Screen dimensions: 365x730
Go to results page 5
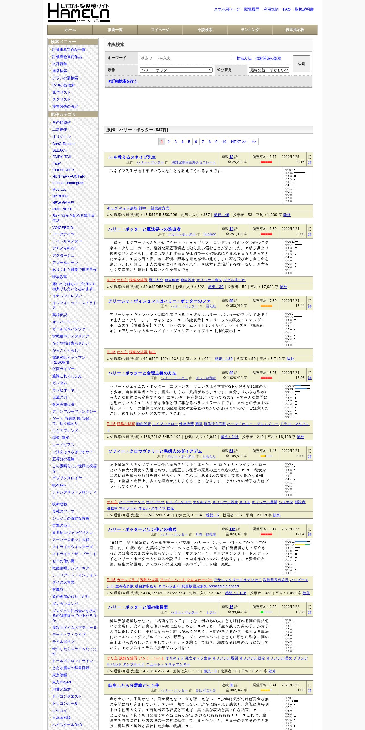(189, 142)
